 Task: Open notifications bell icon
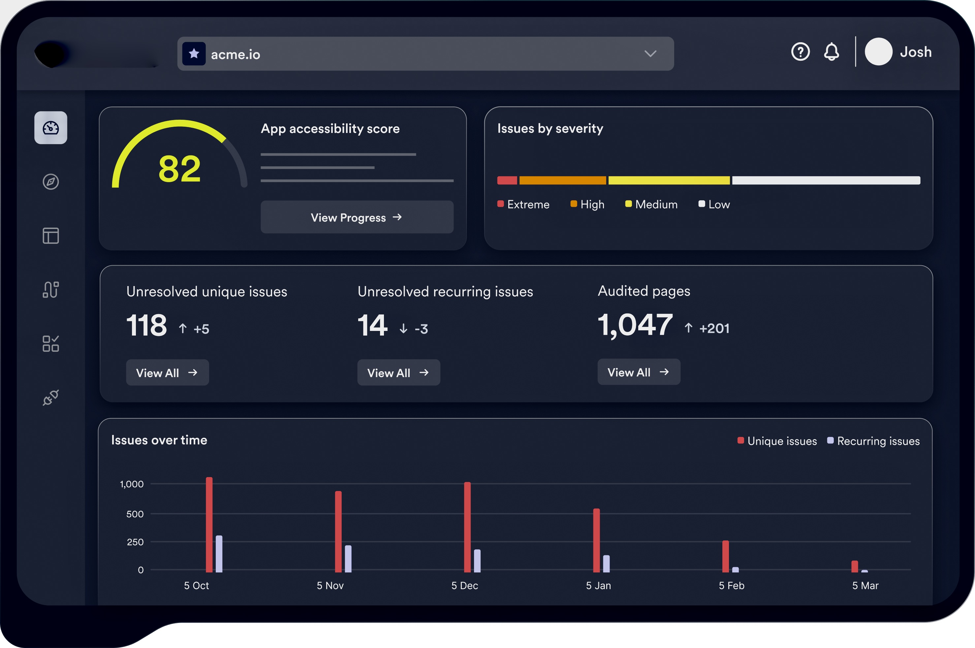831,52
